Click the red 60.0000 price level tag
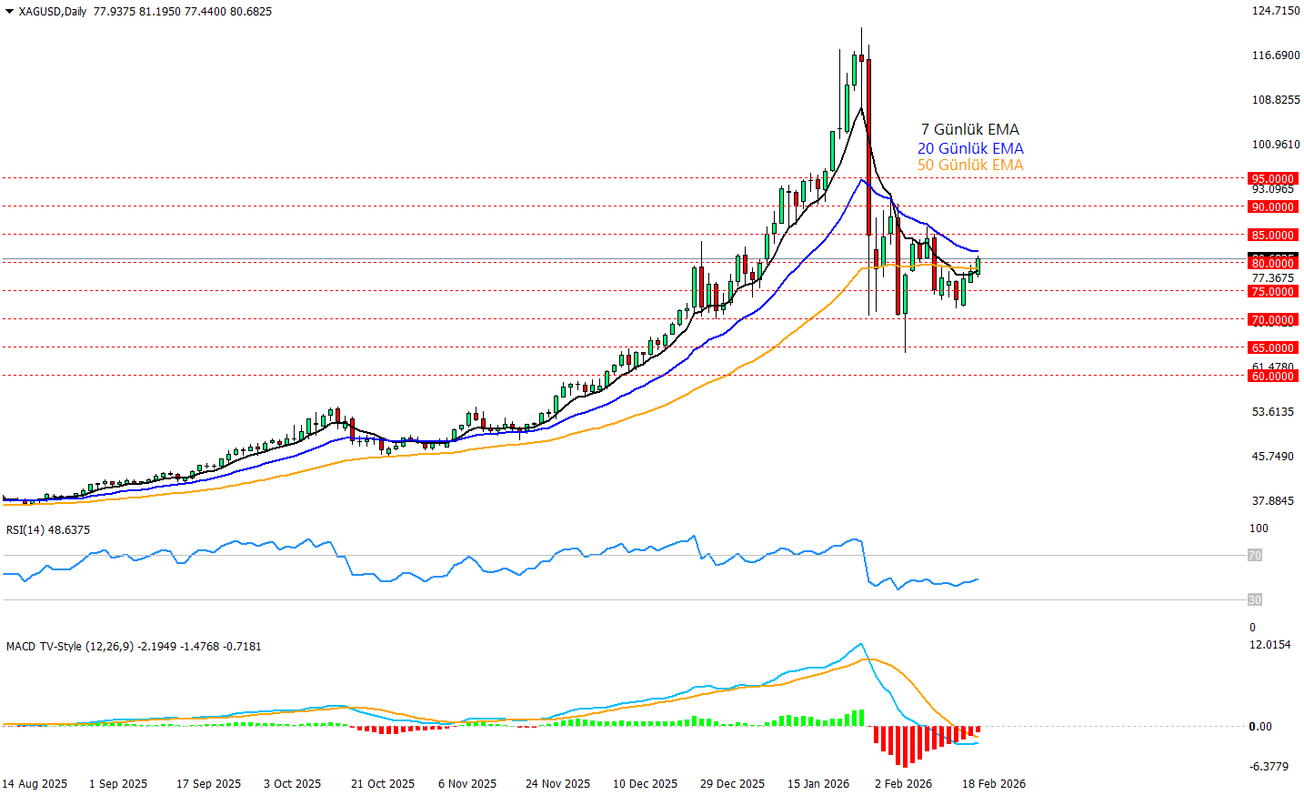The width and height of the screenshot is (1304, 795). (x=1272, y=377)
